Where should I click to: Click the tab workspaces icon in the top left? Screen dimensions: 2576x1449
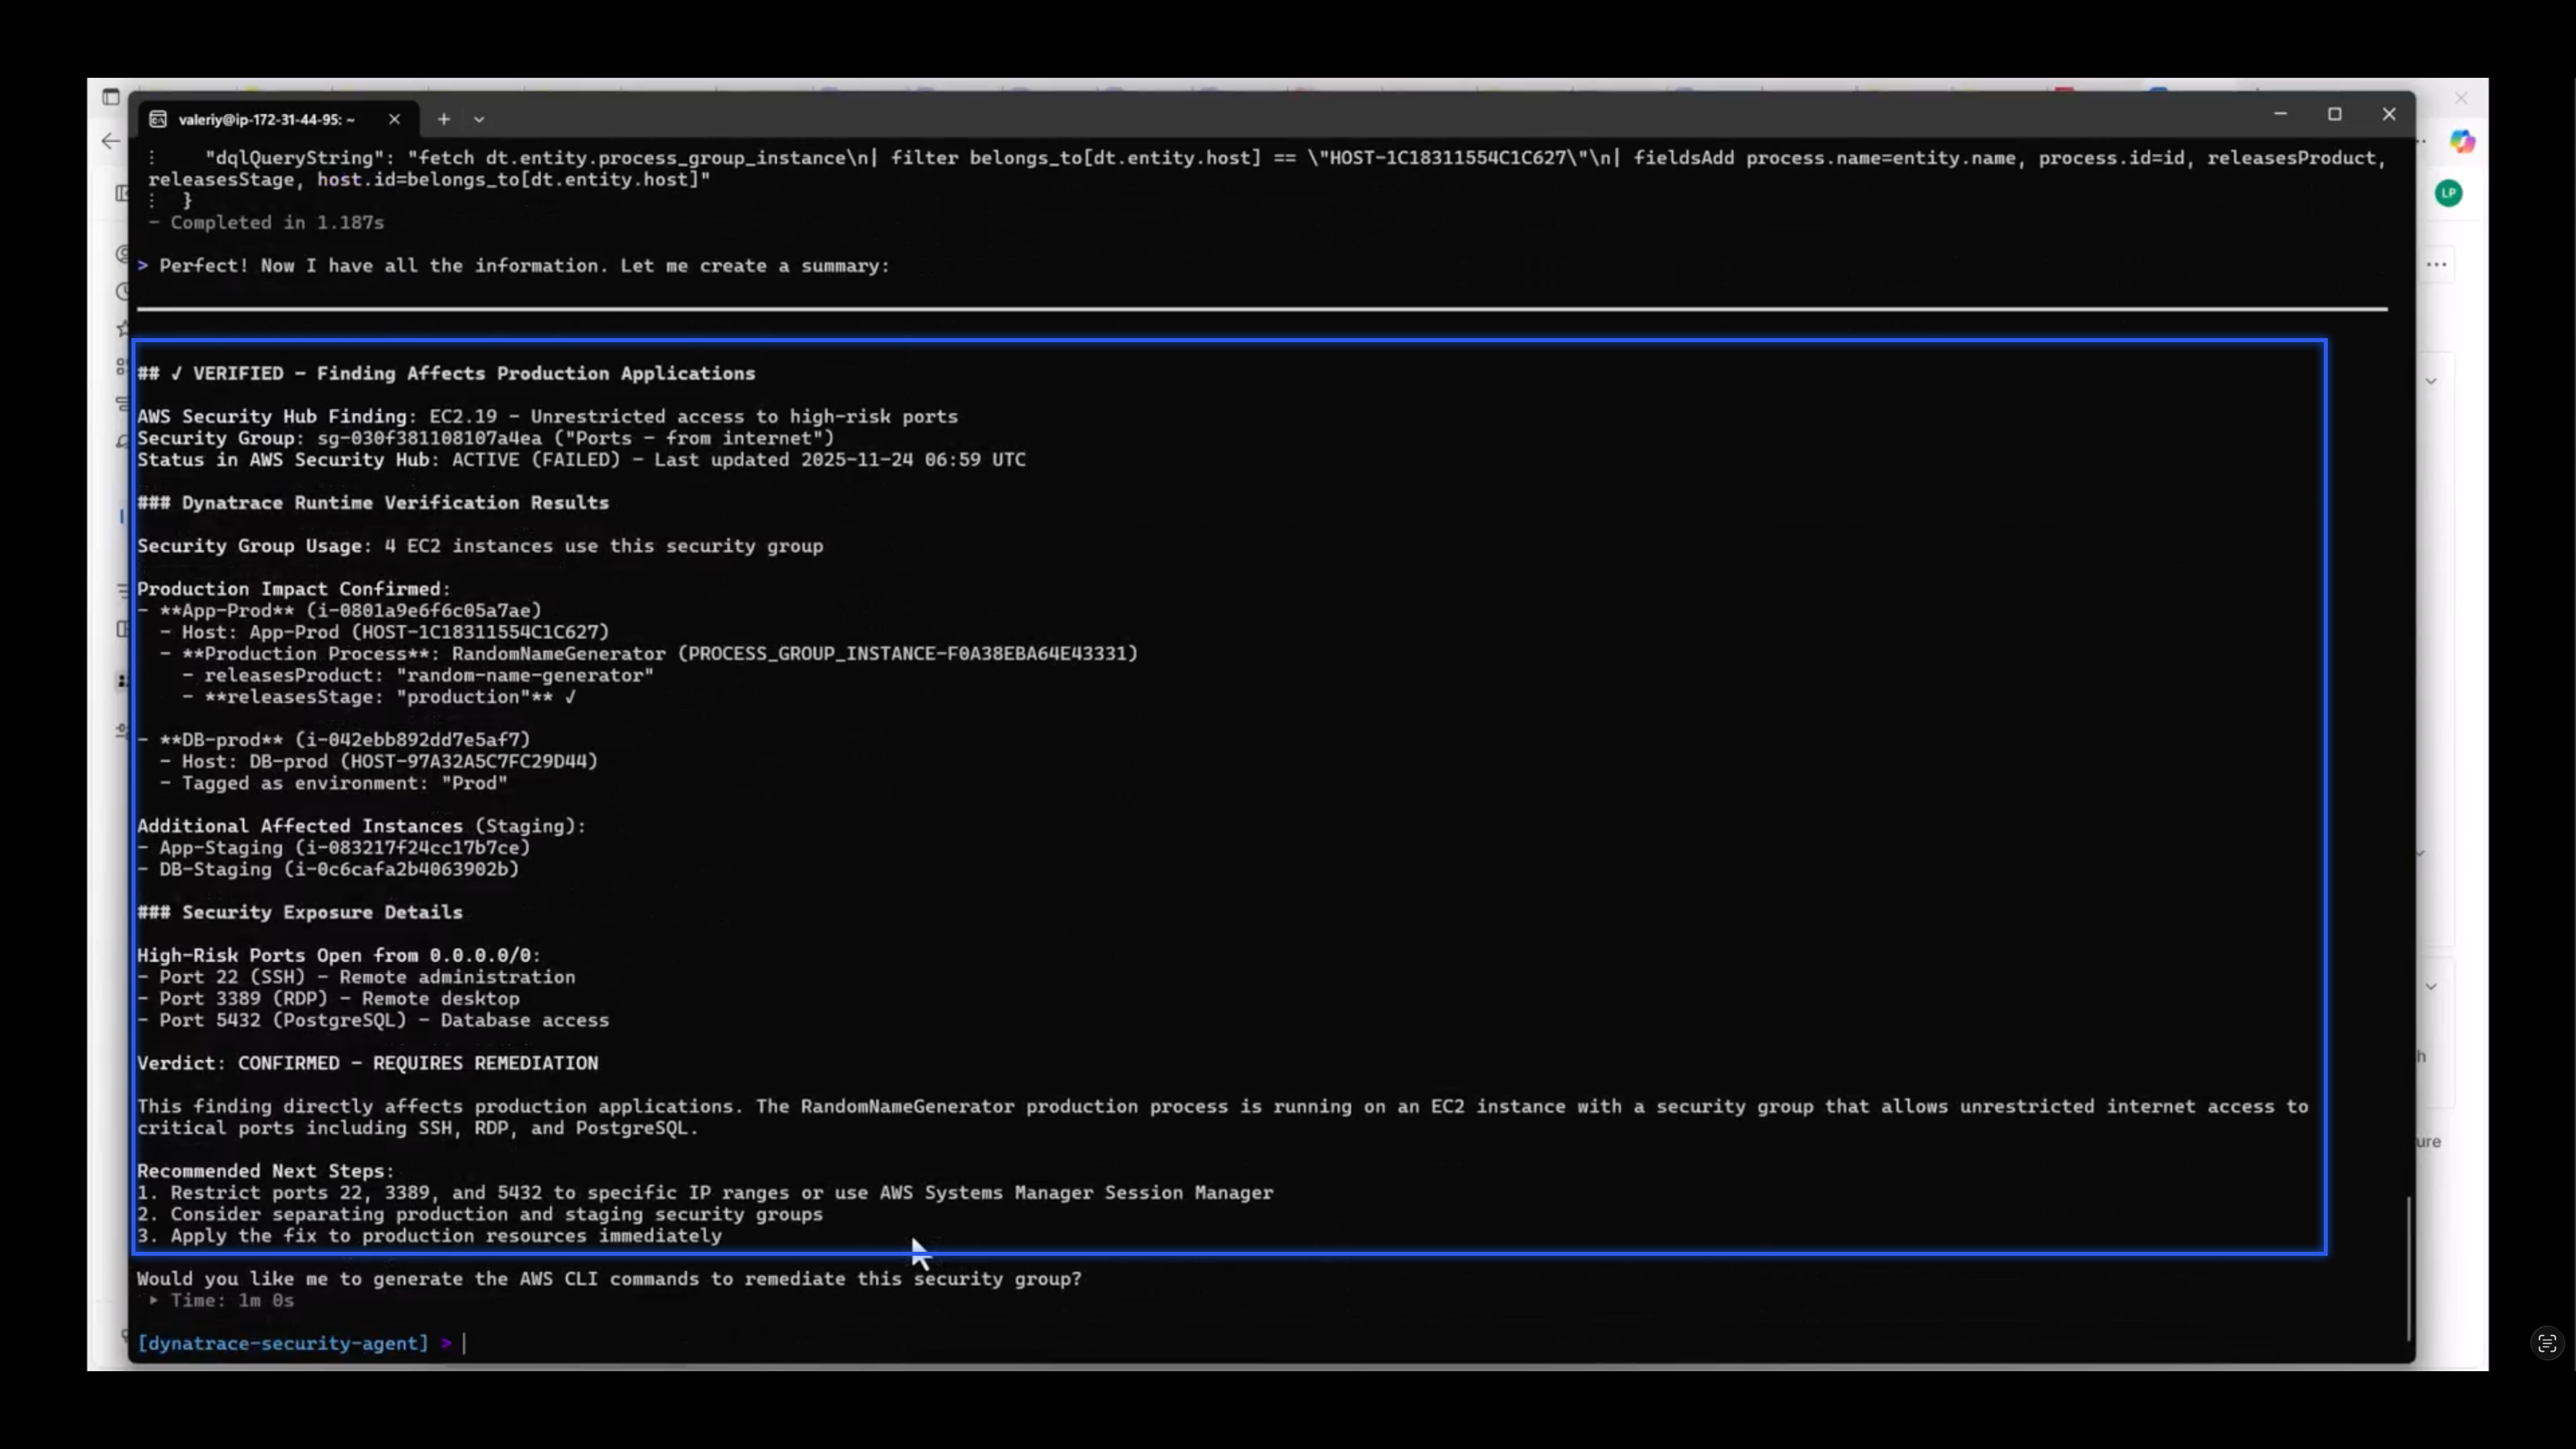tap(111, 97)
